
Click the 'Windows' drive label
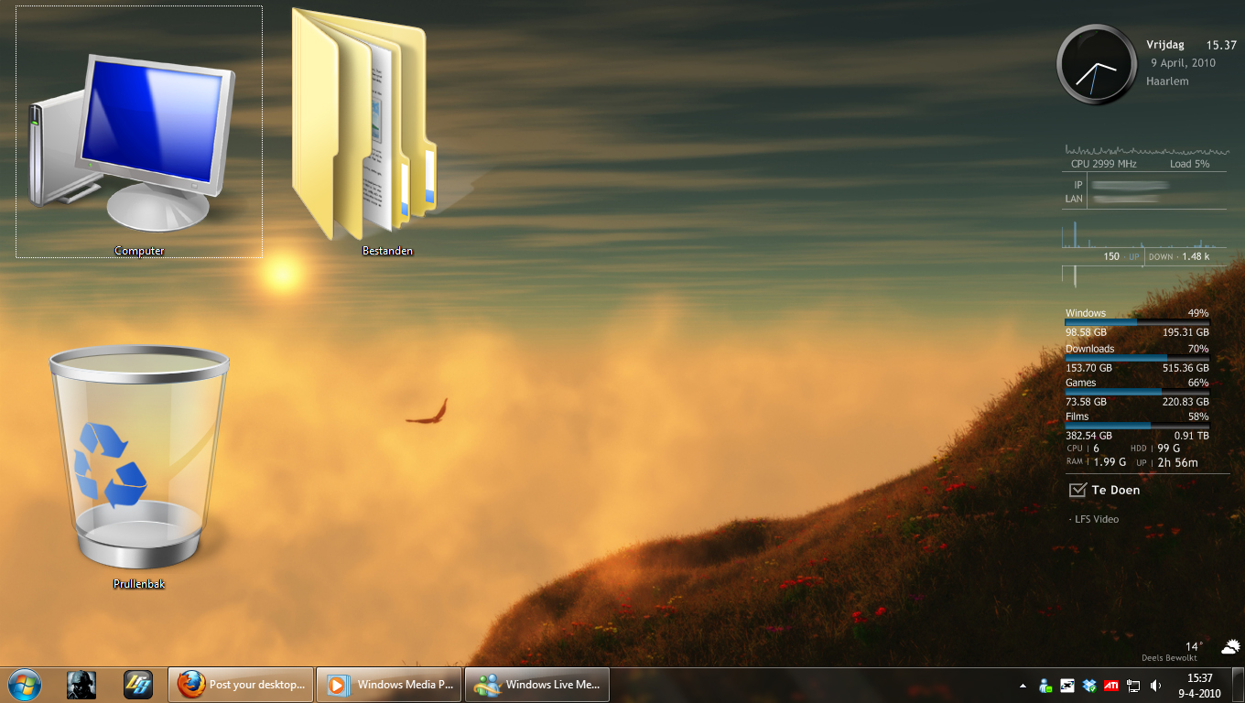(x=1086, y=313)
